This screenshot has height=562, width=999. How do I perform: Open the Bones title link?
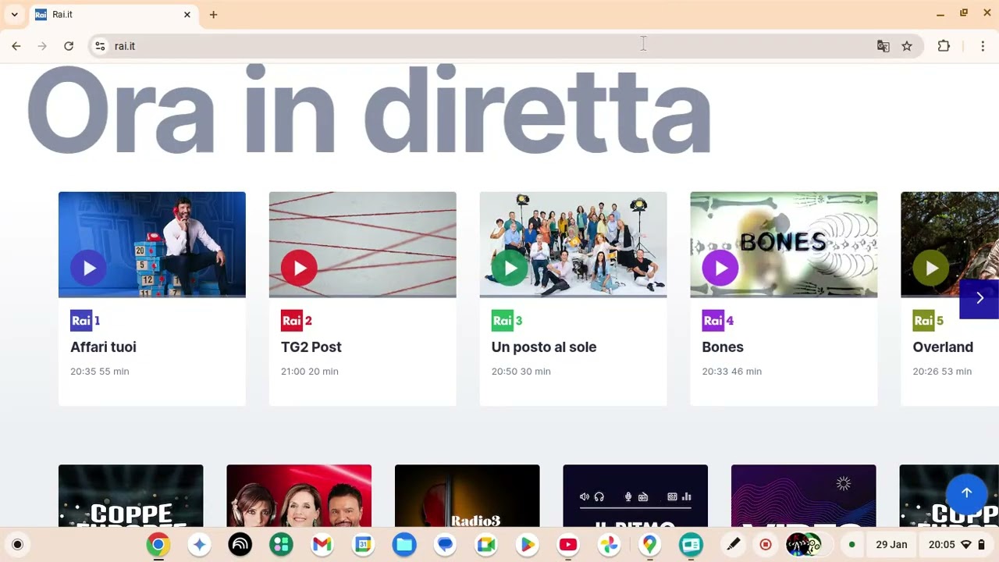pyautogui.click(x=723, y=347)
